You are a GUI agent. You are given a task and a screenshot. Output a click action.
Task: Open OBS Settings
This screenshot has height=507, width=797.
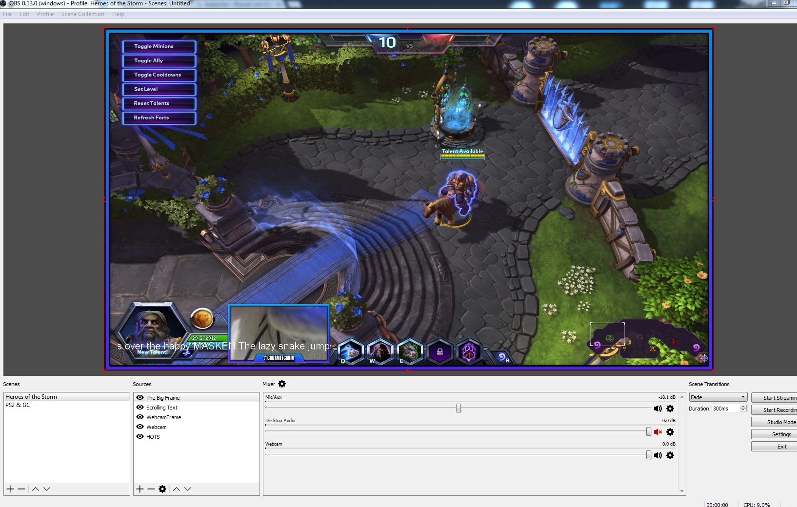coord(775,434)
